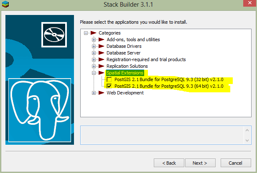Screen dimensions: 257x173
Task: Select the Categories tree label
Action: tap(109, 33)
